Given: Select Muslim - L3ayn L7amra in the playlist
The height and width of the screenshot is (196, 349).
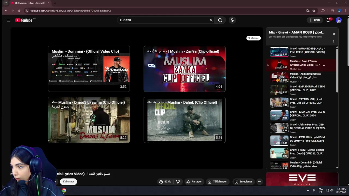Looking at the screenshot, I should point(301,65).
